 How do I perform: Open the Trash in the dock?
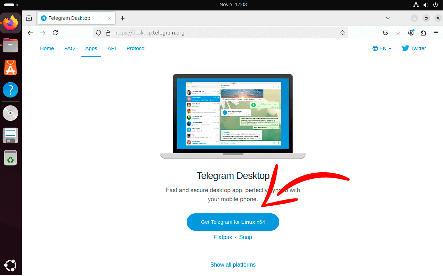[11, 158]
